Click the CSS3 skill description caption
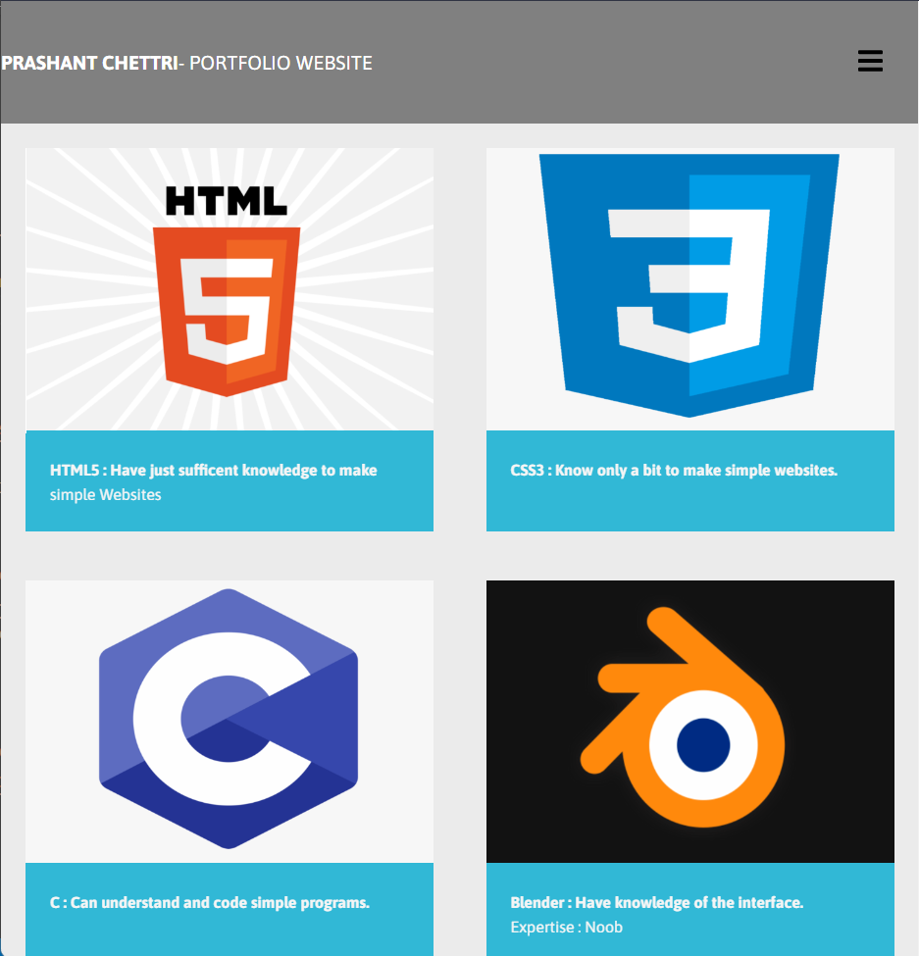The height and width of the screenshot is (956, 919). click(x=674, y=470)
